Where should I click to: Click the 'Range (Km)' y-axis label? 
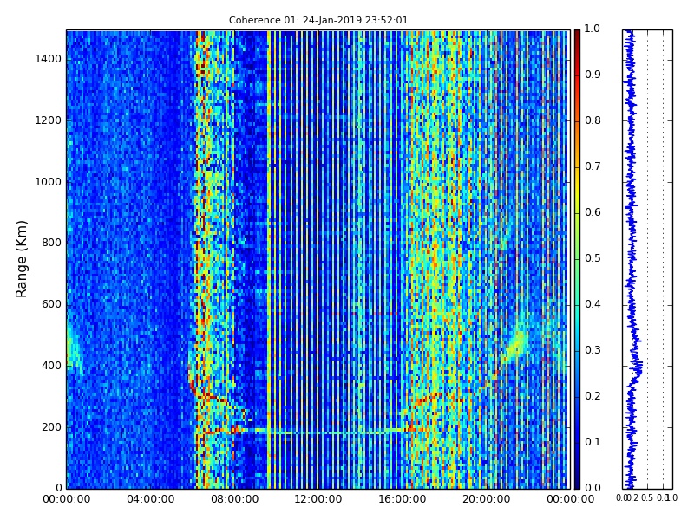coord(21,259)
